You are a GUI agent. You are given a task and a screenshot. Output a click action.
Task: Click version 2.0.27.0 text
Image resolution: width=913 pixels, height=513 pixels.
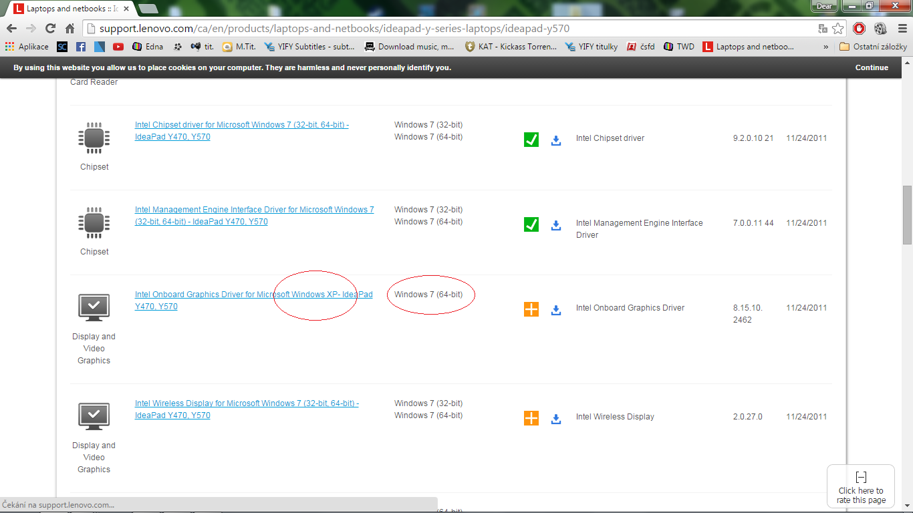pyautogui.click(x=749, y=417)
